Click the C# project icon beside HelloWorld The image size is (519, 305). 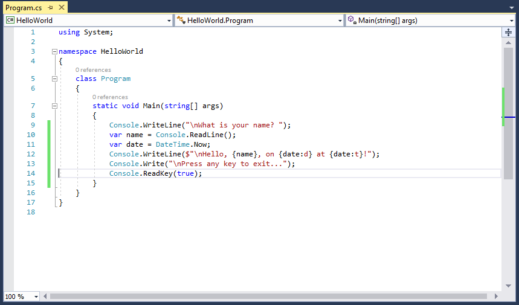point(10,20)
